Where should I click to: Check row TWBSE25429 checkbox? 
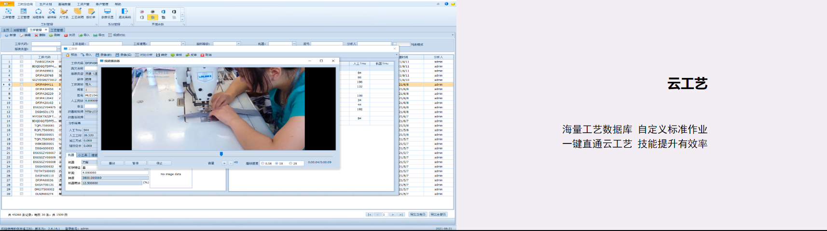click(21, 62)
